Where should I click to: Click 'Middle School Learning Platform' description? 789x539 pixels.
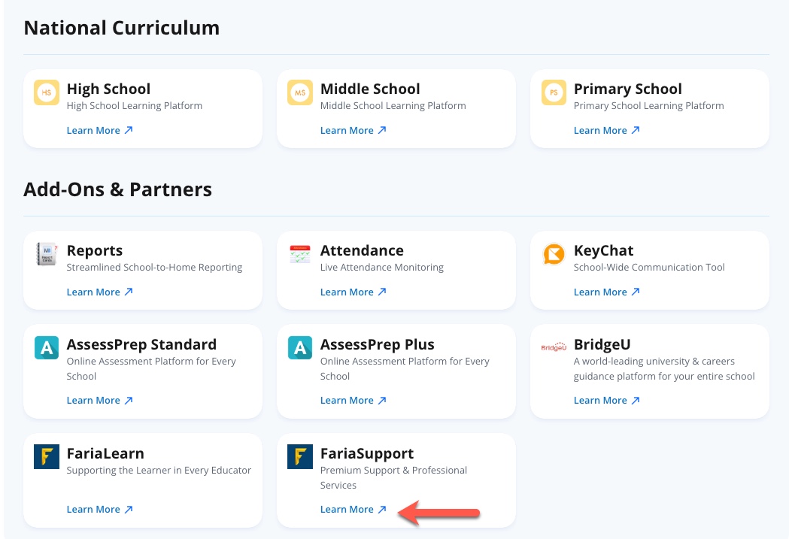point(393,105)
